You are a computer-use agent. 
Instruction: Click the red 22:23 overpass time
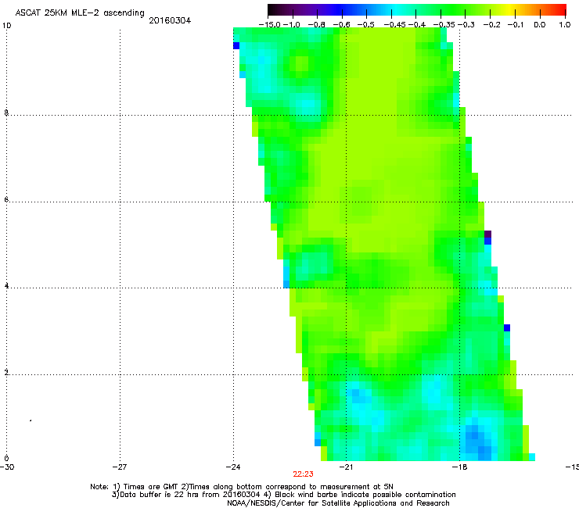[303, 474]
